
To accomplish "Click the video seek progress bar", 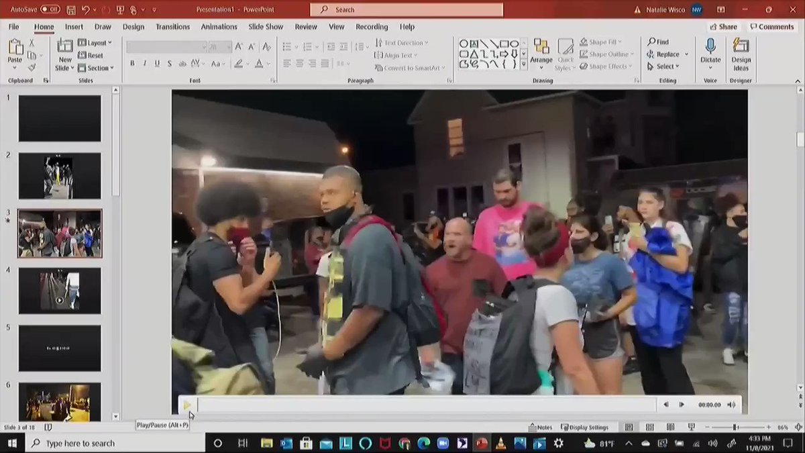I will click(426, 405).
